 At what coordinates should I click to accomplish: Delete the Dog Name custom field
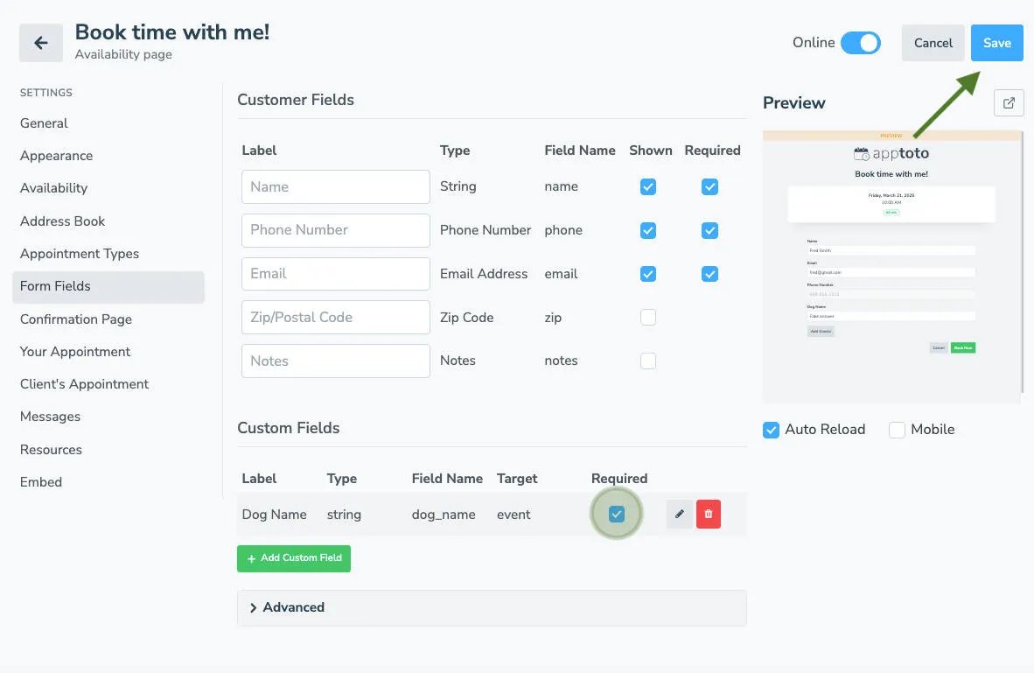pyautogui.click(x=708, y=514)
